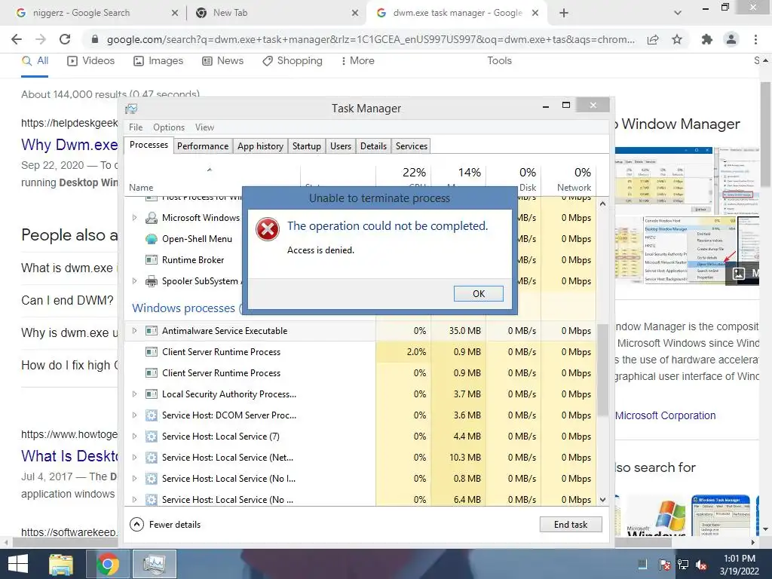Close the New Tab browser tab

pyautogui.click(x=355, y=13)
